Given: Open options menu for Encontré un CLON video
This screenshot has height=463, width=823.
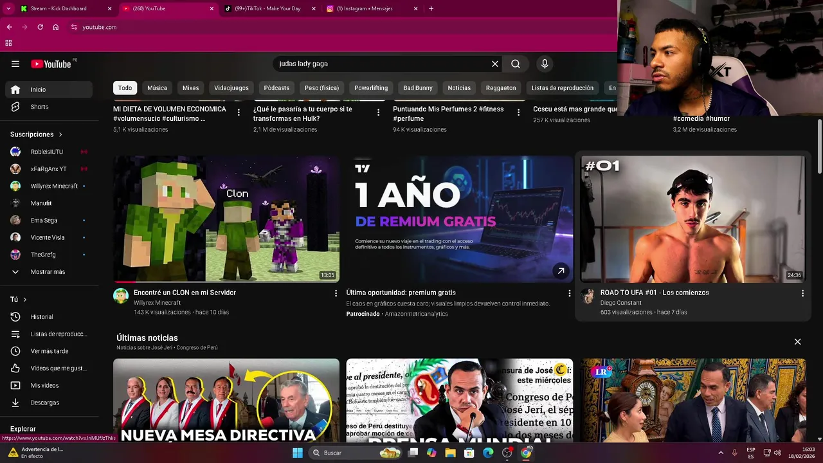Looking at the screenshot, I should (336, 293).
